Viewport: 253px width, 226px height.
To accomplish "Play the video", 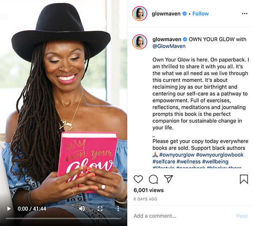I will point(9,209).
